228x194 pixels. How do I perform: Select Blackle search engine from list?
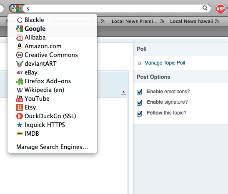53,20
